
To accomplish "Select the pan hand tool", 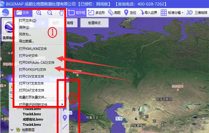I will pos(61,13).
